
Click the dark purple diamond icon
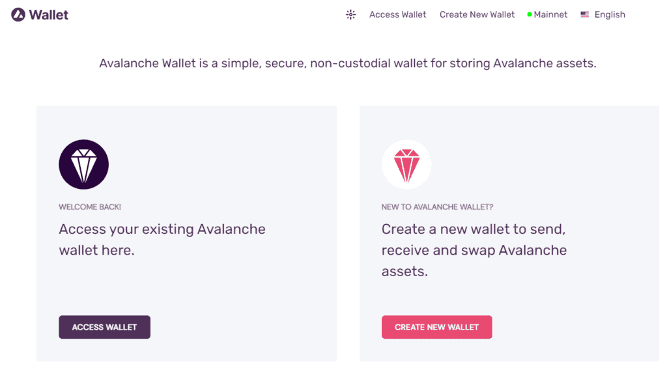coord(83,165)
